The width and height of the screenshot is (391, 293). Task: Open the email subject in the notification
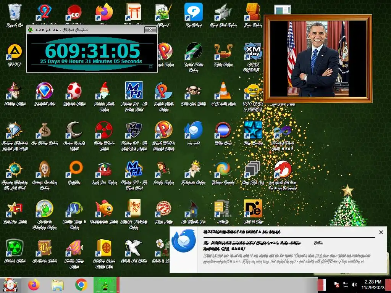click(252, 246)
